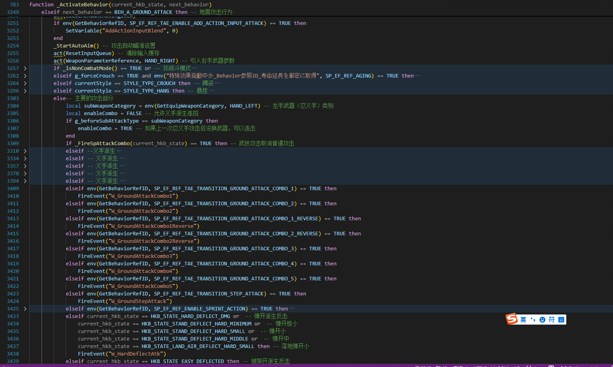Expand the folded elseif at line 3310
This screenshot has height=367, width=613.
(25, 151)
